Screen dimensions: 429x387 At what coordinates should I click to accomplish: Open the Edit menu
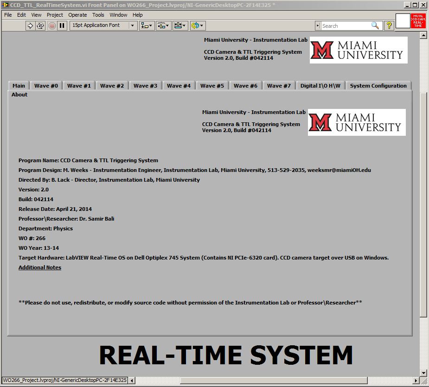[x=21, y=15]
